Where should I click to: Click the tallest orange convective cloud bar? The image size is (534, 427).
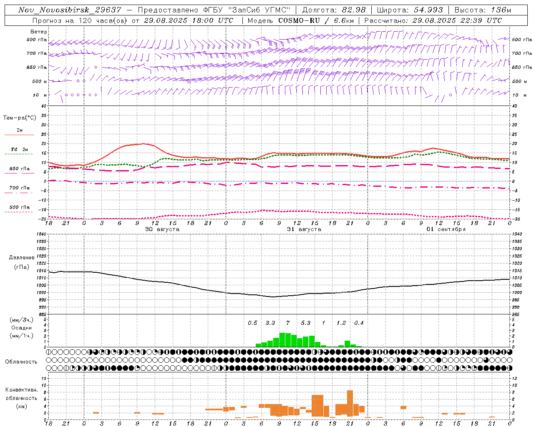click(x=350, y=403)
